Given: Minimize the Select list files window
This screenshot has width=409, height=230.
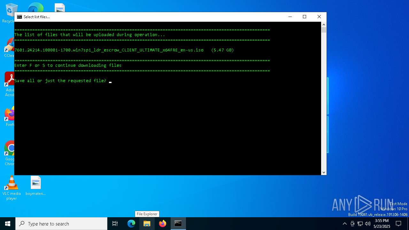Looking at the screenshot, I should [x=290, y=17].
